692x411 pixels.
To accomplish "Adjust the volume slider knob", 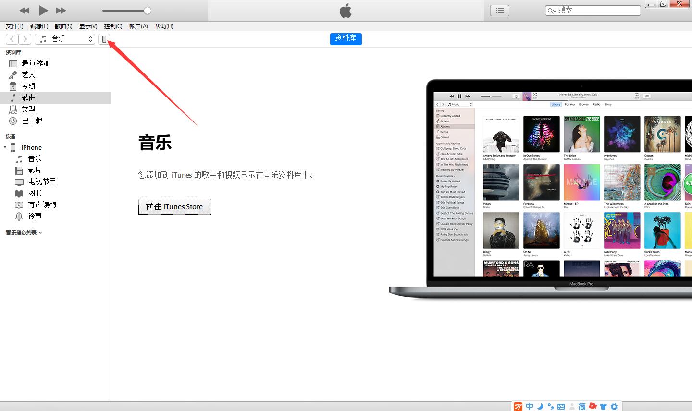I will click(x=148, y=11).
